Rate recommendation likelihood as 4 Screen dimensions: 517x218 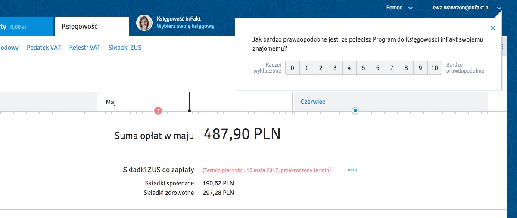[349, 68]
